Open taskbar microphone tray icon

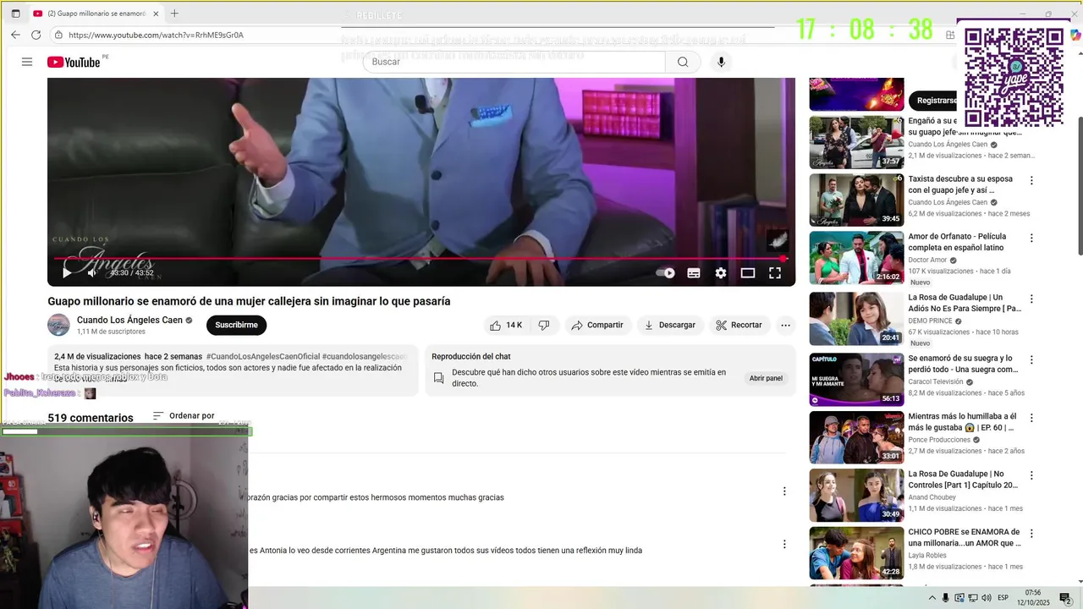point(946,598)
